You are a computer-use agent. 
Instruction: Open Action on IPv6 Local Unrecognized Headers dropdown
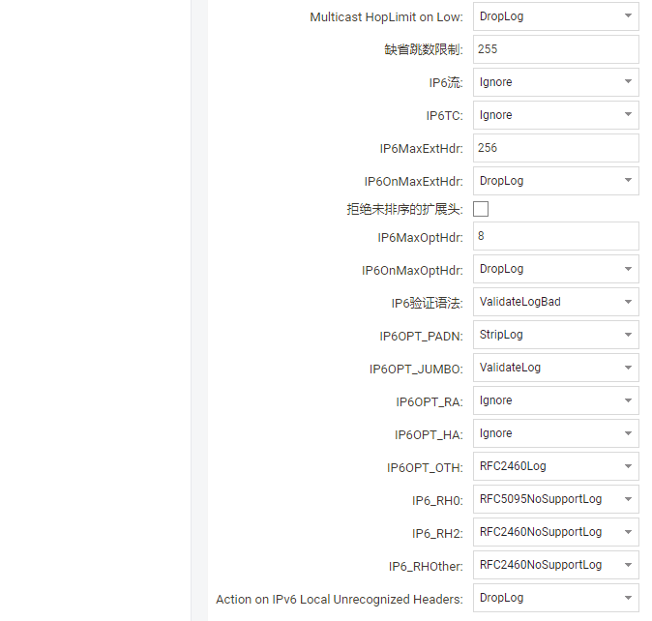point(555,598)
